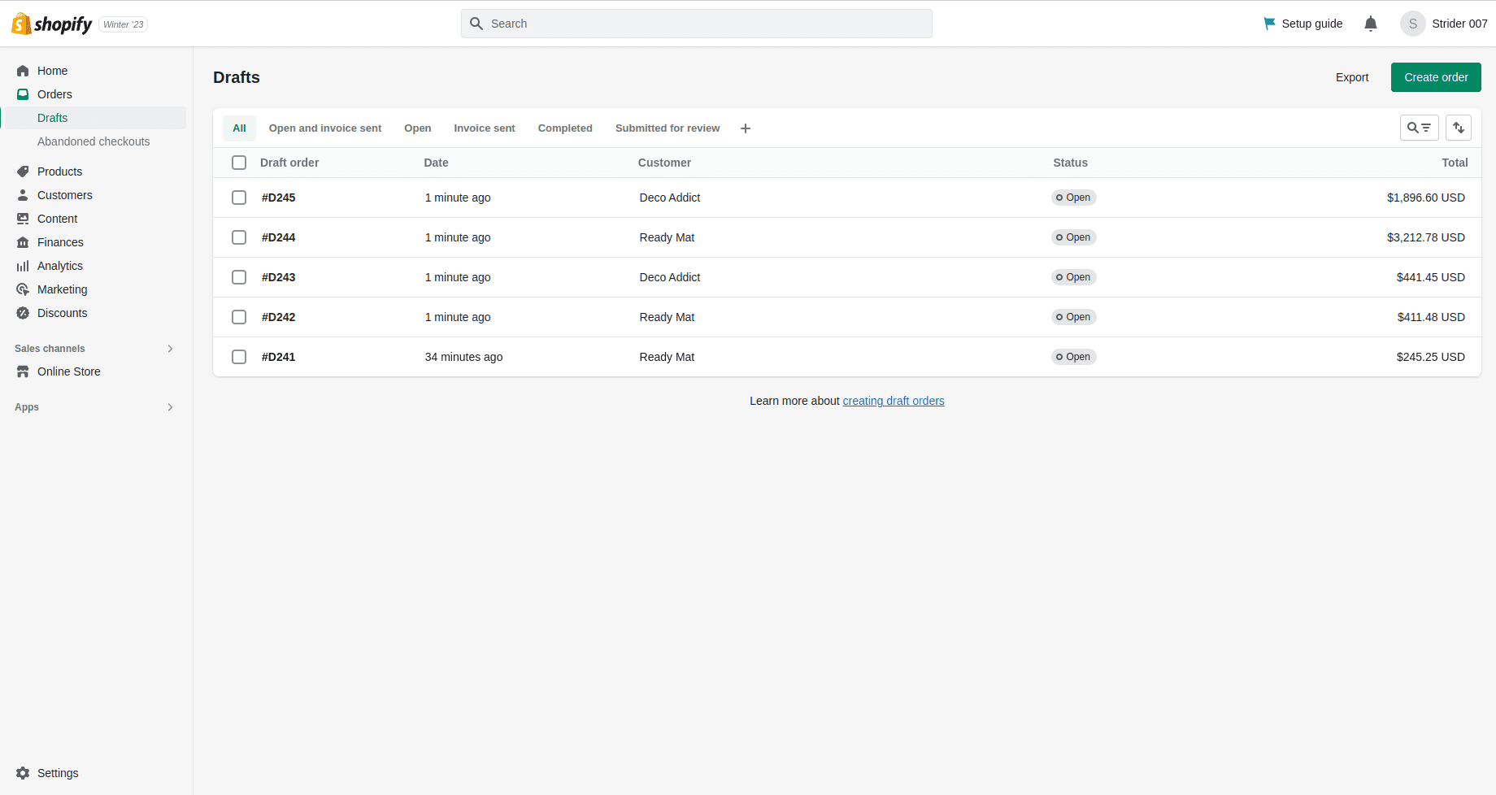
Task: Click the magnifier icon in search bar
Action: 476,24
